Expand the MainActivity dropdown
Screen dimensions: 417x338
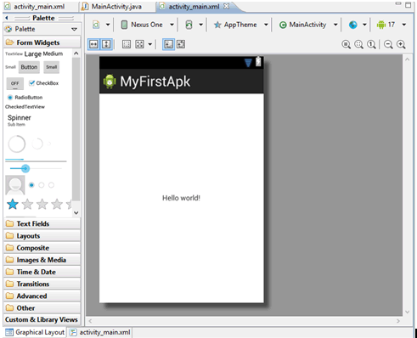[x=308, y=25]
